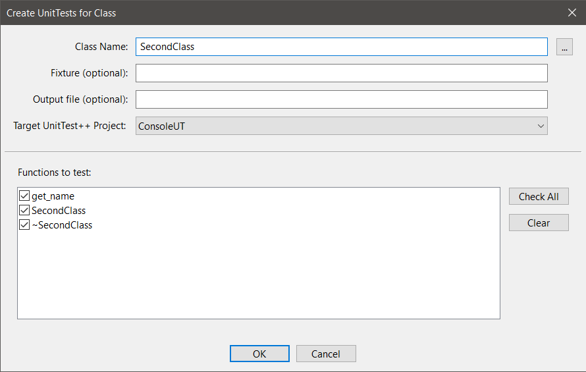Focus the Class Name text field
Viewport: 586px width, 372px height.
pos(341,47)
